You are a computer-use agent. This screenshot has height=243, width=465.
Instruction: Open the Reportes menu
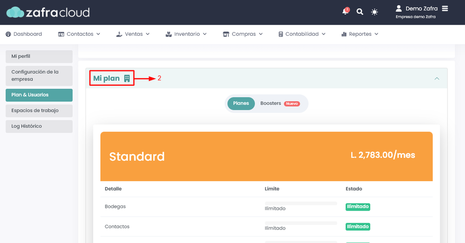click(360, 34)
